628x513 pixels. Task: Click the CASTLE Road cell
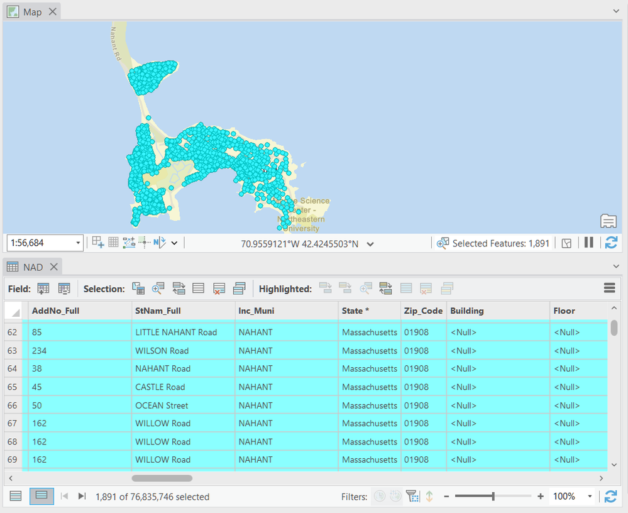(x=183, y=387)
